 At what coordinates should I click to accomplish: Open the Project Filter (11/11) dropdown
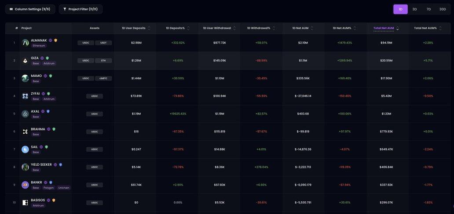81,9
